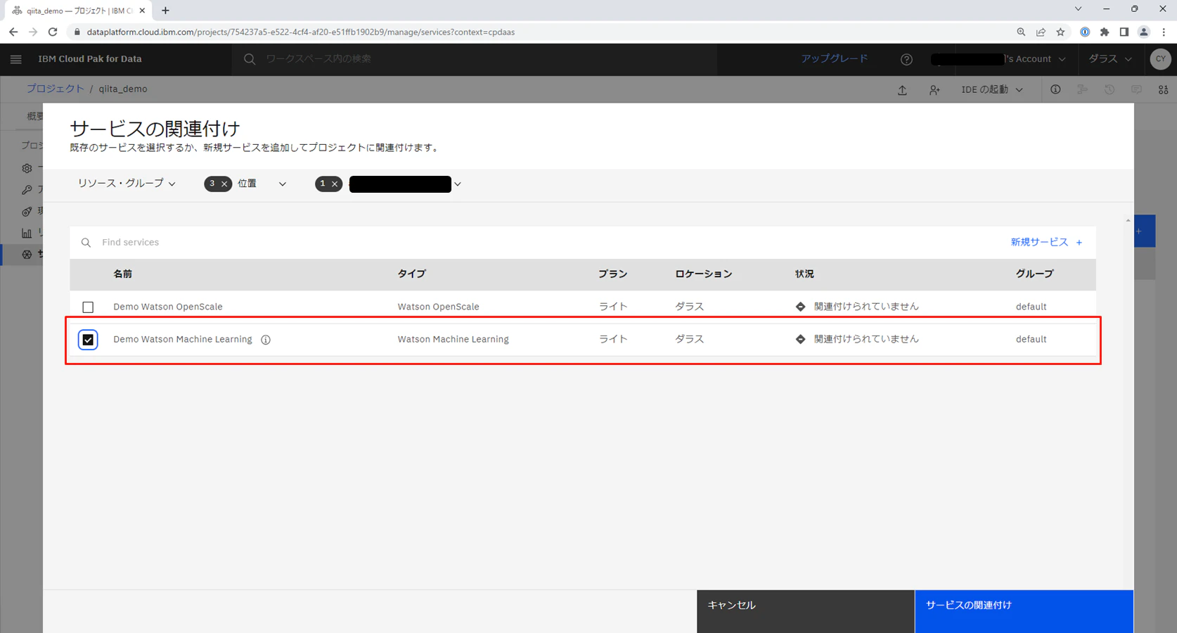Screen dimensions: 1177x633
Task: Click the プラン column header
Action: (x=613, y=274)
